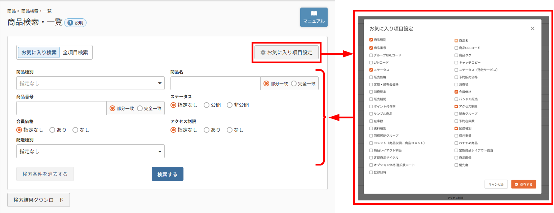This screenshot has height=213, width=554.
Task: Check ステータス（他社サービス） checkbox
Action: click(x=456, y=70)
